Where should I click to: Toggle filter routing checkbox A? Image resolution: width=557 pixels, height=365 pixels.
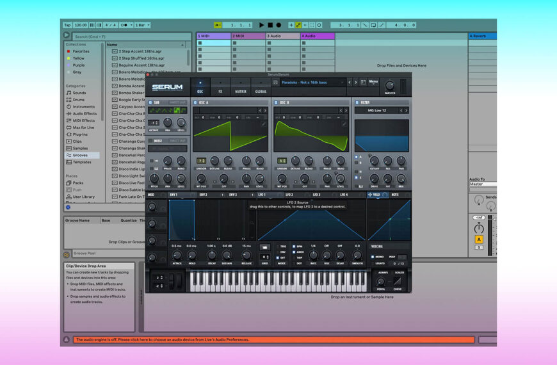point(357,157)
